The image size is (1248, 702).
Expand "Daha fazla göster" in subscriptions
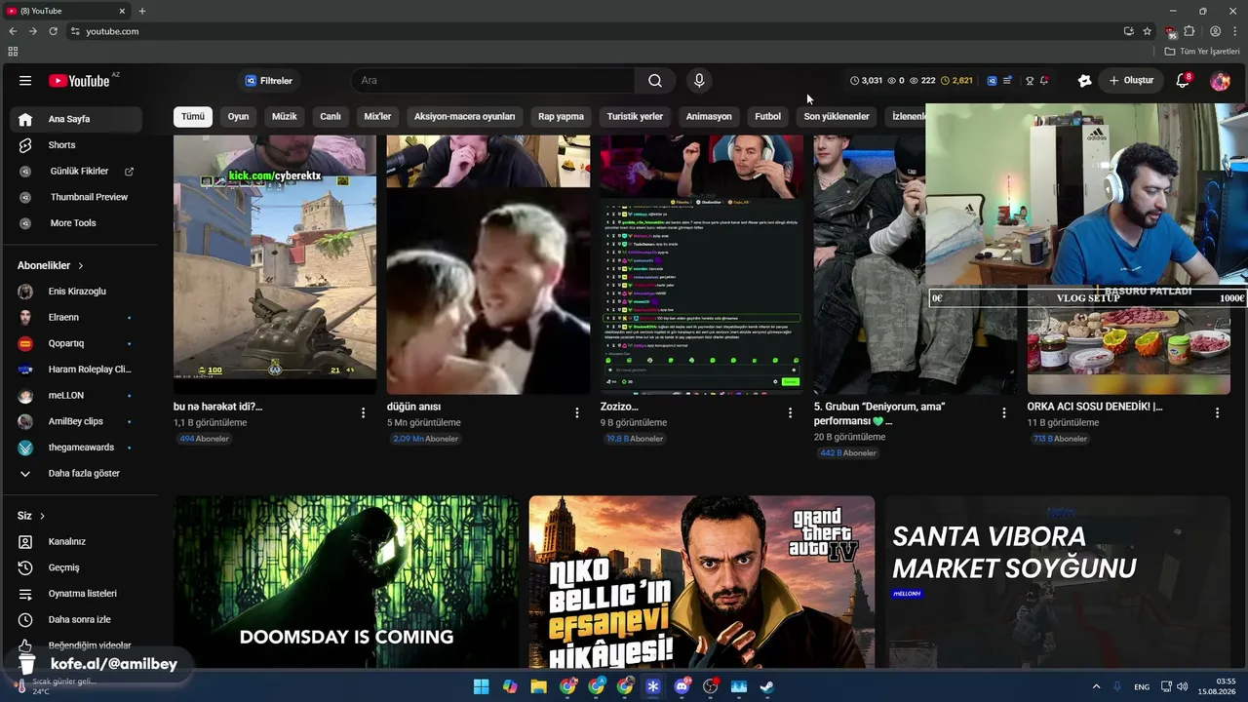tap(76, 473)
